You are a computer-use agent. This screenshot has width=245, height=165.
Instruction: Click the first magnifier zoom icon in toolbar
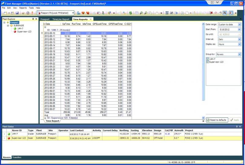tap(141, 13)
